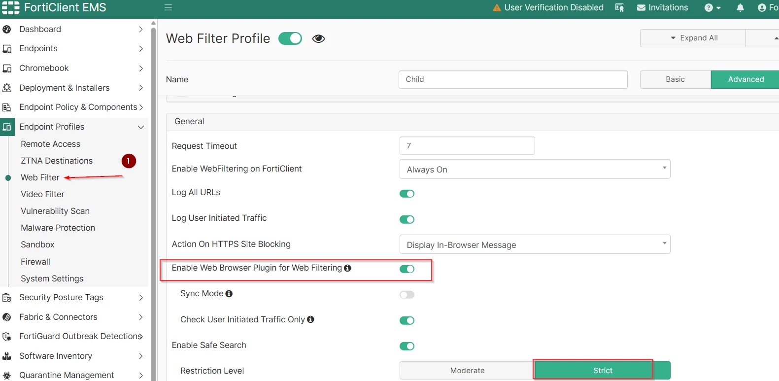The width and height of the screenshot is (779, 381).
Task: Click the Endpoints device icon
Action: click(x=7, y=48)
